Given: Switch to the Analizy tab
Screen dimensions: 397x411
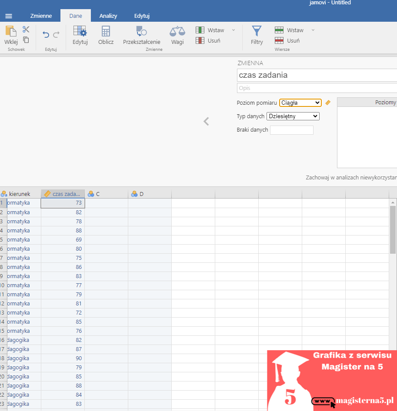Looking at the screenshot, I should (x=108, y=16).
